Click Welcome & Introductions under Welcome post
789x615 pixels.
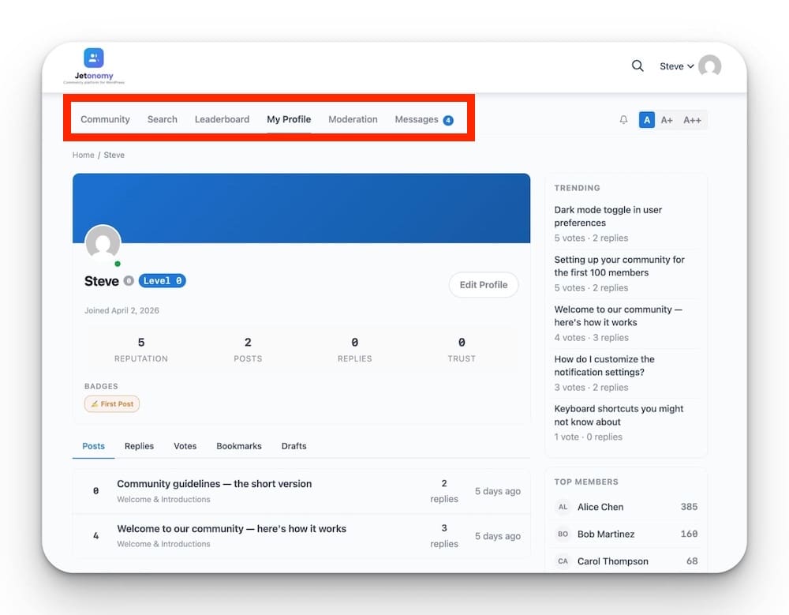[163, 544]
